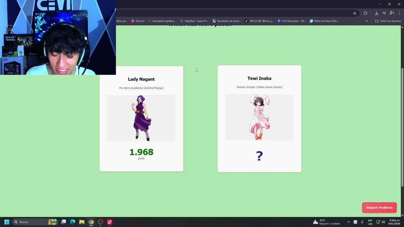Image resolution: width=404 pixels, height=227 pixels.
Task: Bookmark this page with the star icon
Action: coord(355,13)
